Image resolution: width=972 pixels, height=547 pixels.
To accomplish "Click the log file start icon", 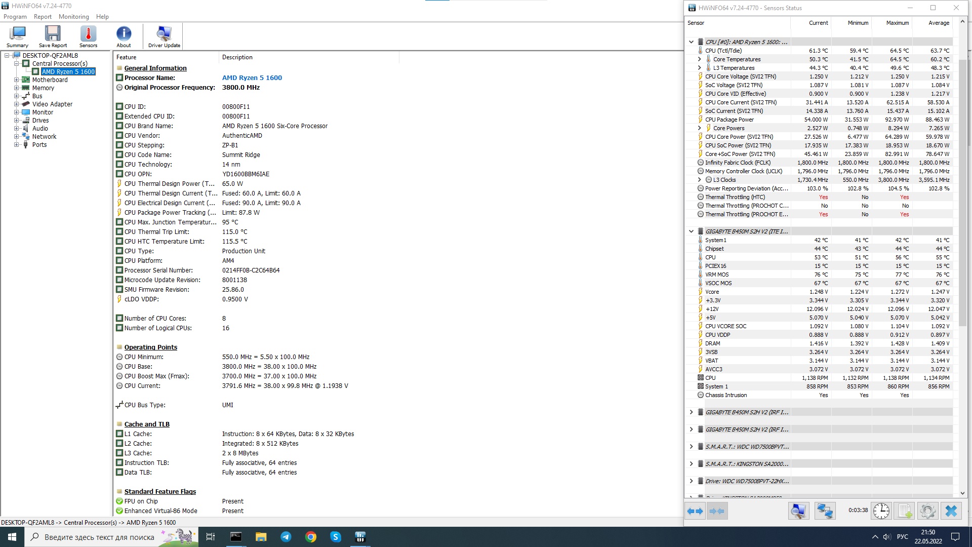I will (x=905, y=511).
